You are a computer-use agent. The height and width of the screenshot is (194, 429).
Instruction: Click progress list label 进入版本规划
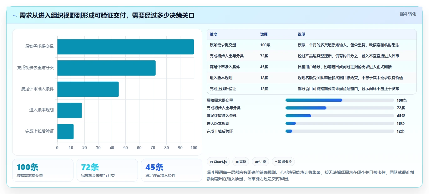[x=218, y=124]
